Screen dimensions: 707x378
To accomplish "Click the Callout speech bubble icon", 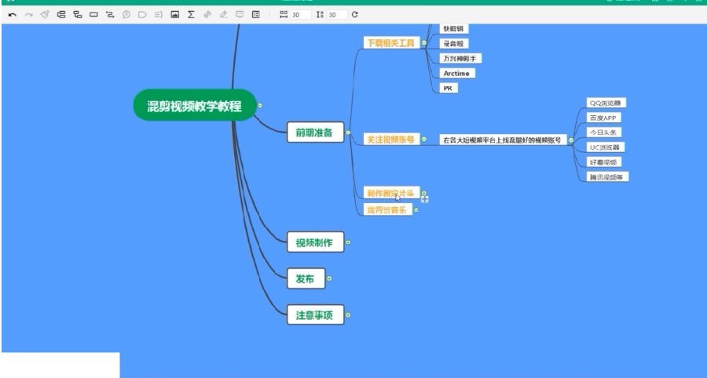I will pyautogui.click(x=126, y=14).
